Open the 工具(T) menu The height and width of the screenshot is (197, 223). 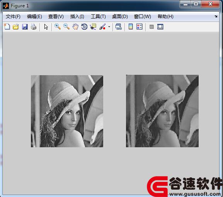(98, 17)
